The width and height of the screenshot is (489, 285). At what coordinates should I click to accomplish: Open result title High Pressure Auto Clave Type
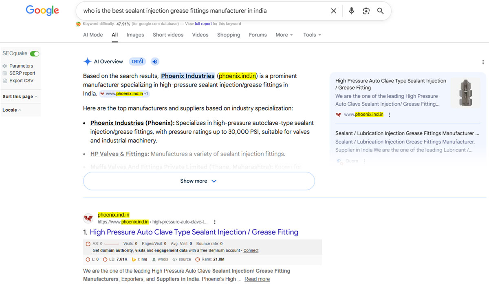(194, 232)
